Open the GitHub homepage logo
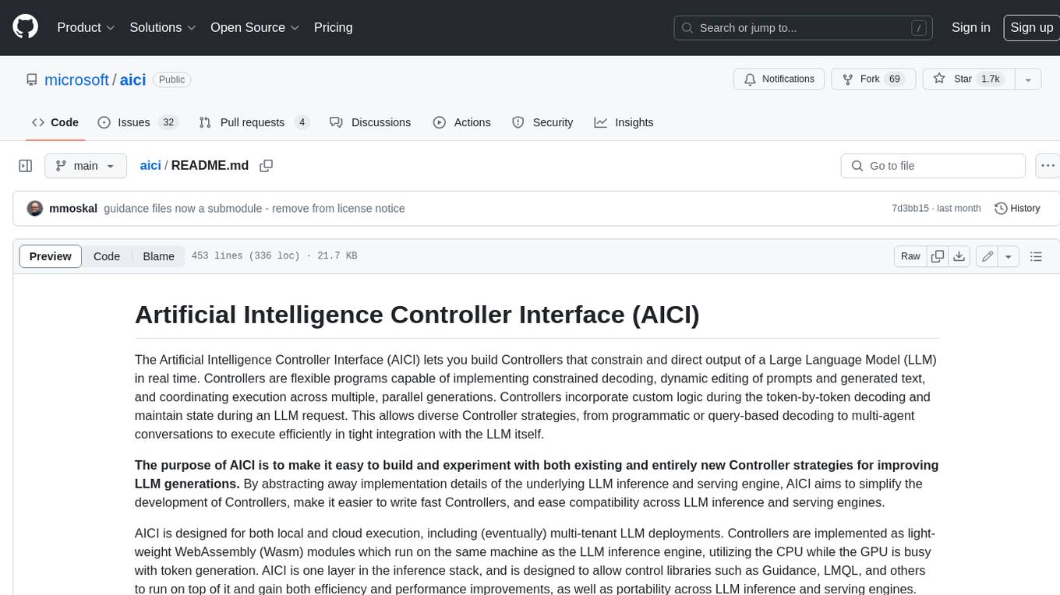This screenshot has width=1060, height=595. coord(25,27)
